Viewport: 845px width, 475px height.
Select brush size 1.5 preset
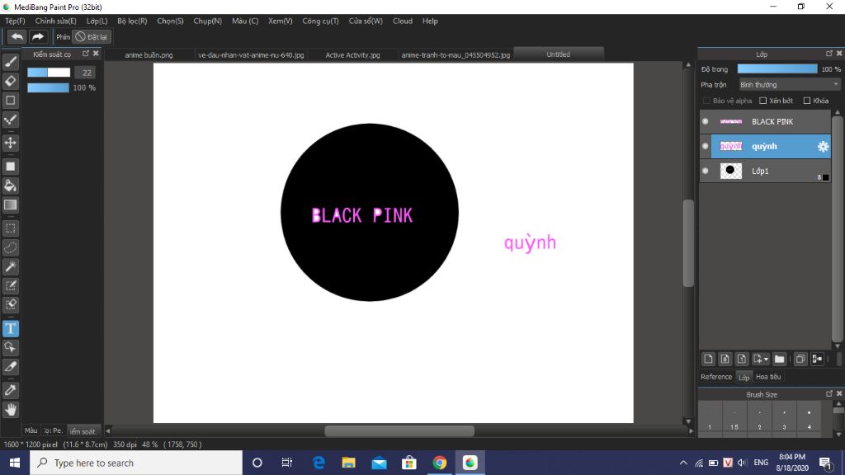click(734, 420)
